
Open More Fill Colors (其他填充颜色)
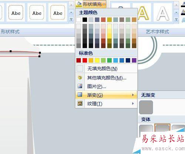106,78
